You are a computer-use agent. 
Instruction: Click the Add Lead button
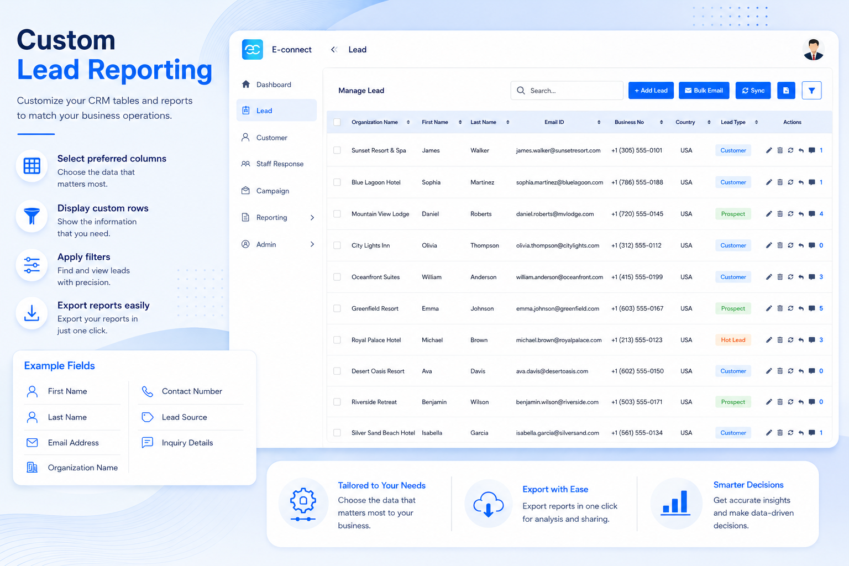pyautogui.click(x=651, y=90)
